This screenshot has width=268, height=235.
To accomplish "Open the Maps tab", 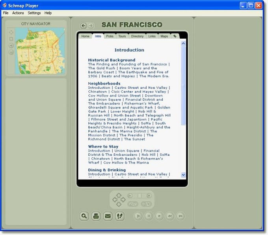I will point(164,36).
